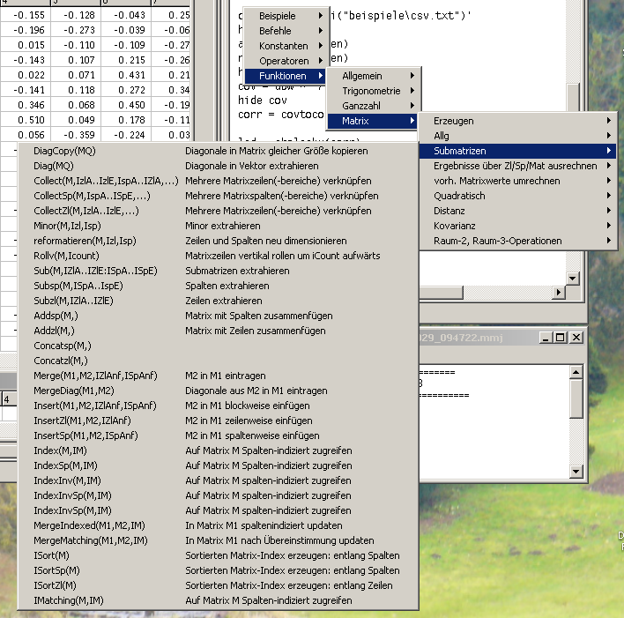Viewport: 624px width, 618px height.
Task: Choose Collect(M,IzlA..IzlE,IspA..IZlA,...) function
Action: (218, 181)
